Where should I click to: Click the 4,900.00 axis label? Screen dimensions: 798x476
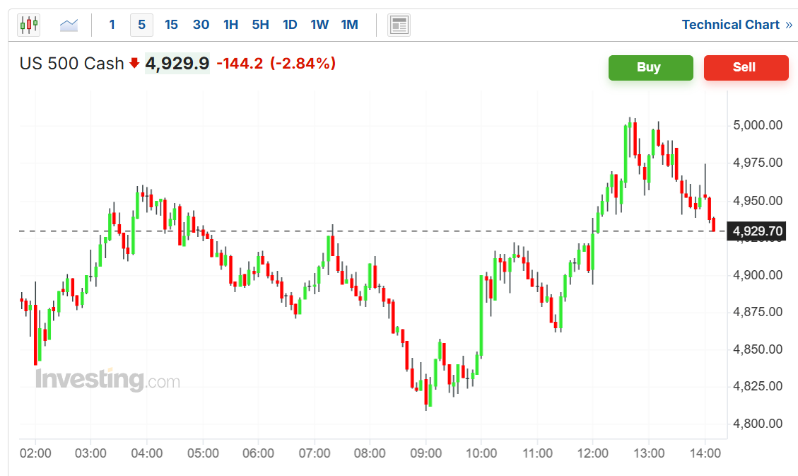757,275
